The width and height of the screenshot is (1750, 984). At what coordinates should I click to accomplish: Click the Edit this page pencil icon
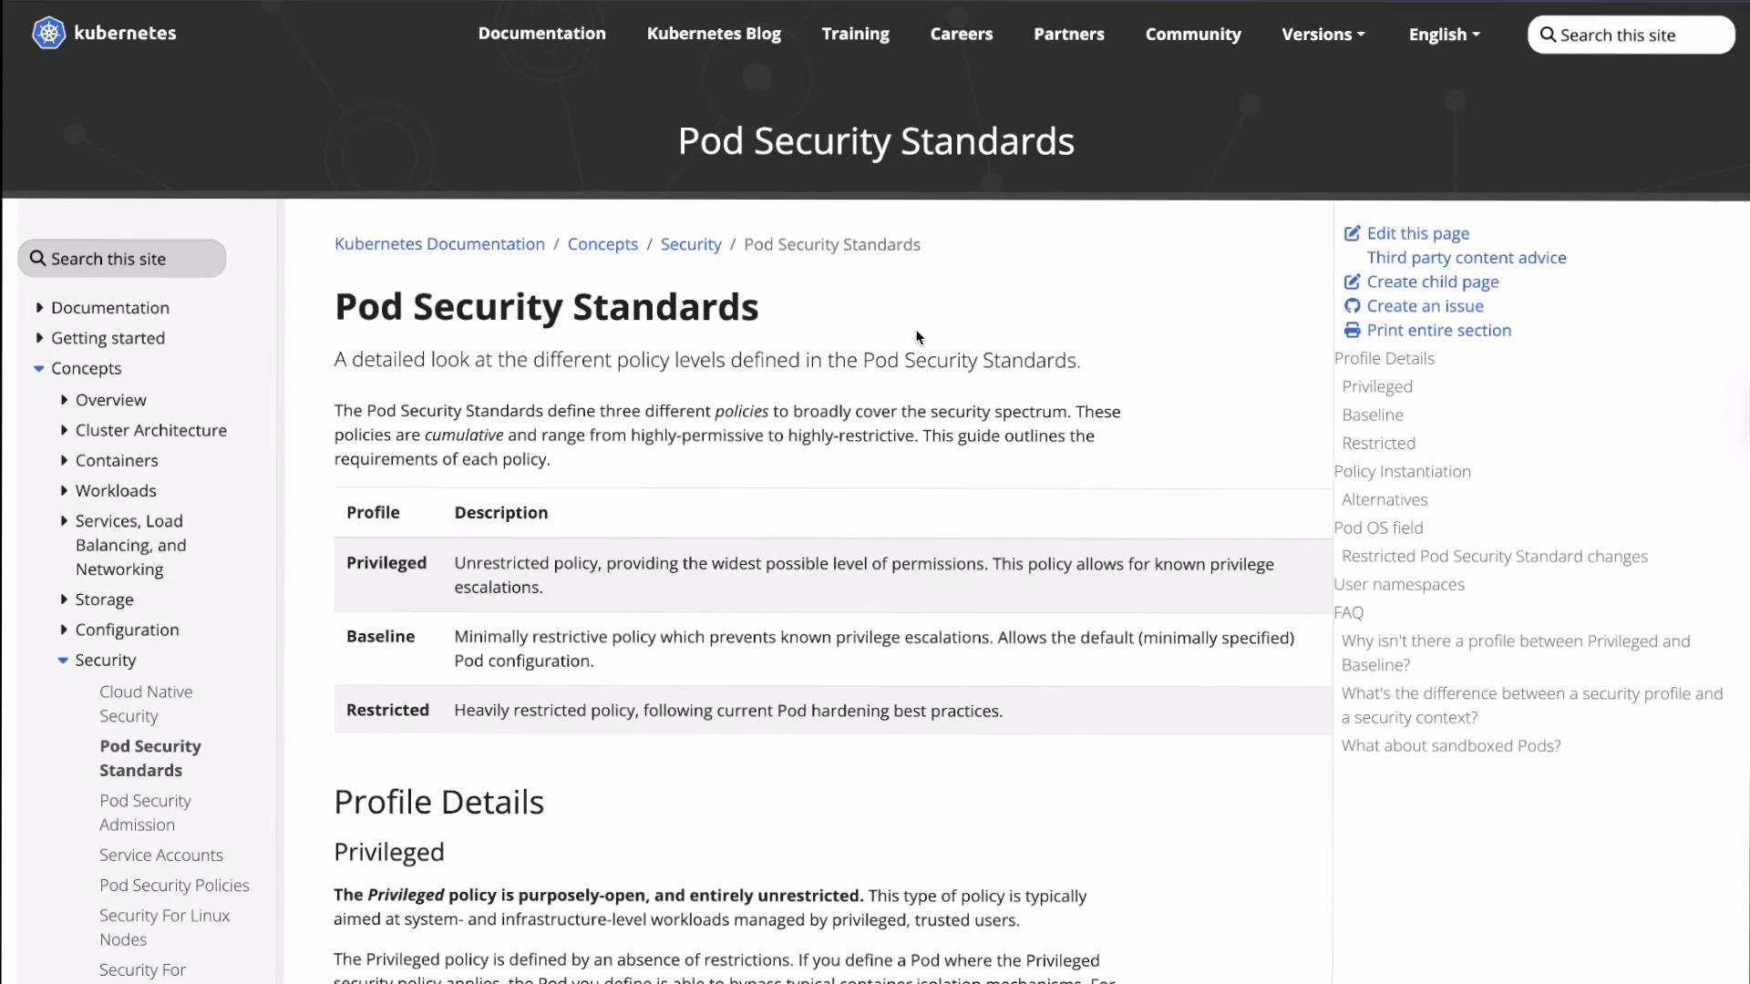click(1352, 233)
